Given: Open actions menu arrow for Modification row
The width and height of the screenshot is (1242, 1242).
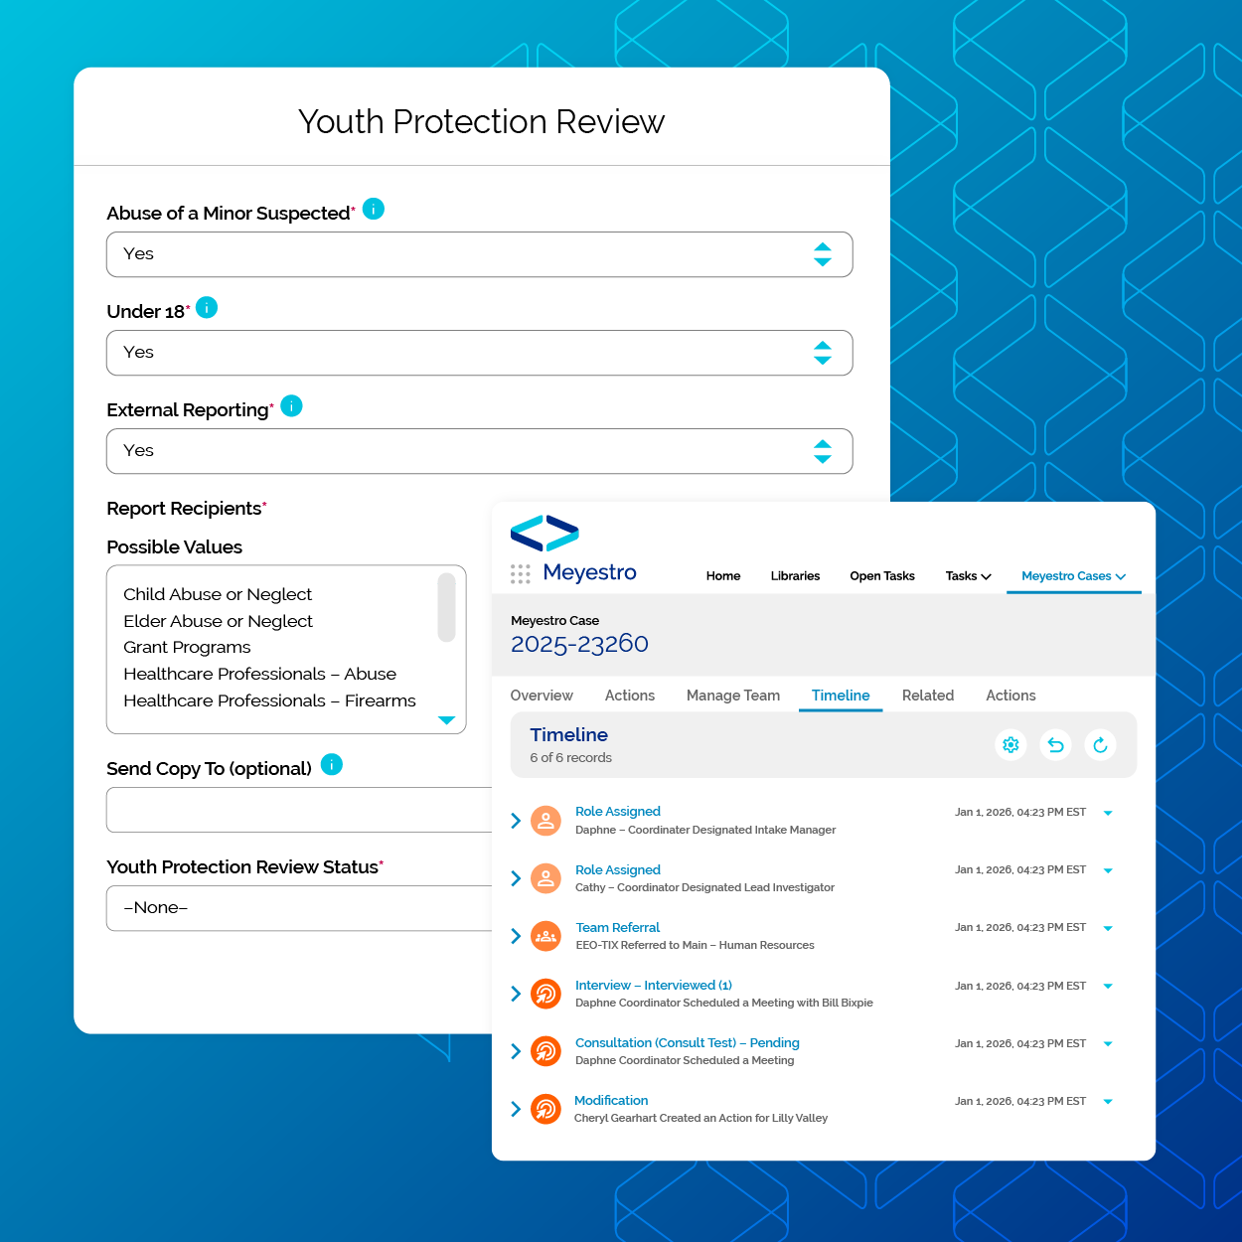Looking at the screenshot, I should pyautogui.click(x=1108, y=1102).
